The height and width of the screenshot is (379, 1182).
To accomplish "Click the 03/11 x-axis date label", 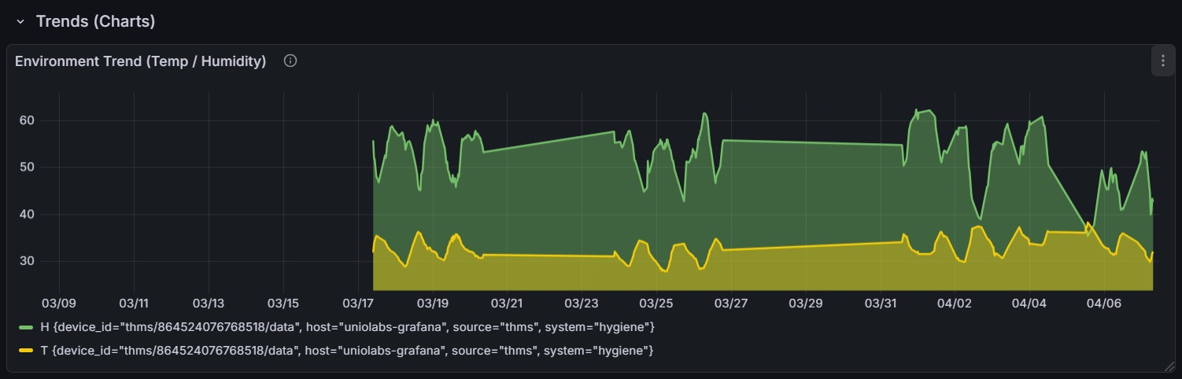I will (x=134, y=303).
